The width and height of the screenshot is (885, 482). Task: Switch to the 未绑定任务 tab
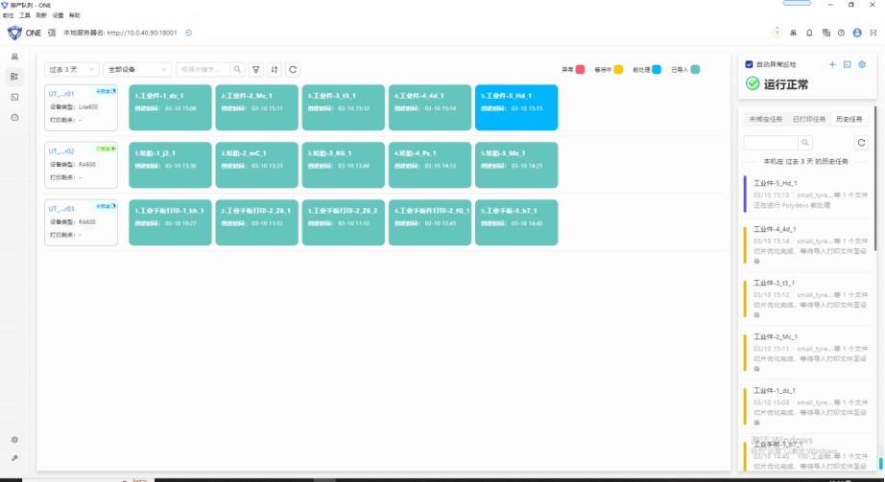766,119
